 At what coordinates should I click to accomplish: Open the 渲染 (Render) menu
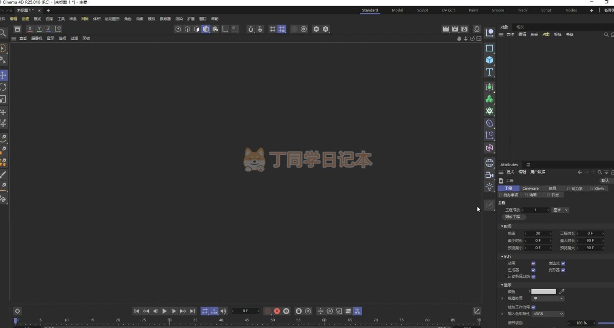pos(179,19)
